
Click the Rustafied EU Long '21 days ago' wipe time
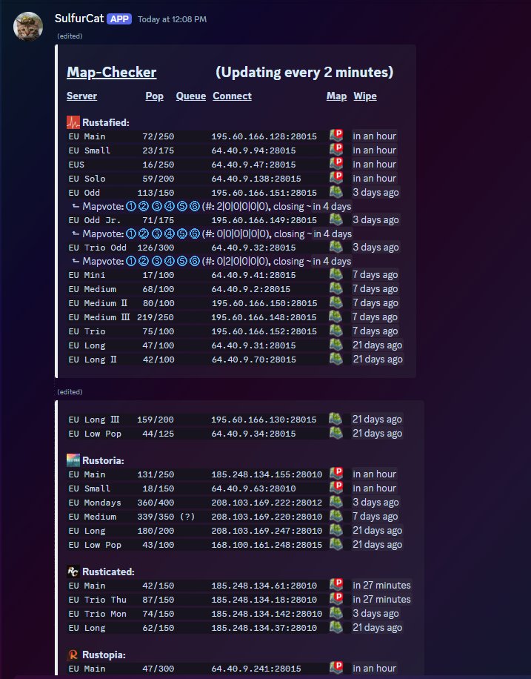pyautogui.click(x=378, y=345)
